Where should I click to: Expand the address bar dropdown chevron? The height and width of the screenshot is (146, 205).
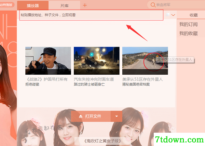pos(173,15)
